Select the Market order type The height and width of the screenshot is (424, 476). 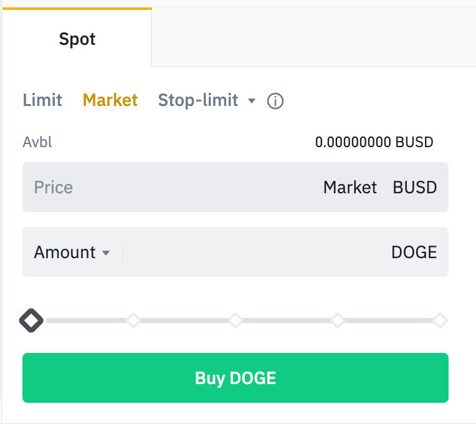coord(110,100)
